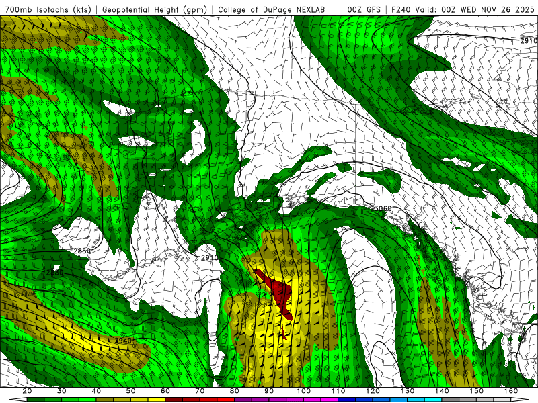Screen dimensions: 538x403
Task: Click the 60 label on the color scale
Action: pos(165,391)
